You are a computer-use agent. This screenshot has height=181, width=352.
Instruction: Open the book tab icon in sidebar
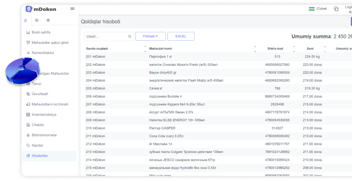(x=37, y=20)
